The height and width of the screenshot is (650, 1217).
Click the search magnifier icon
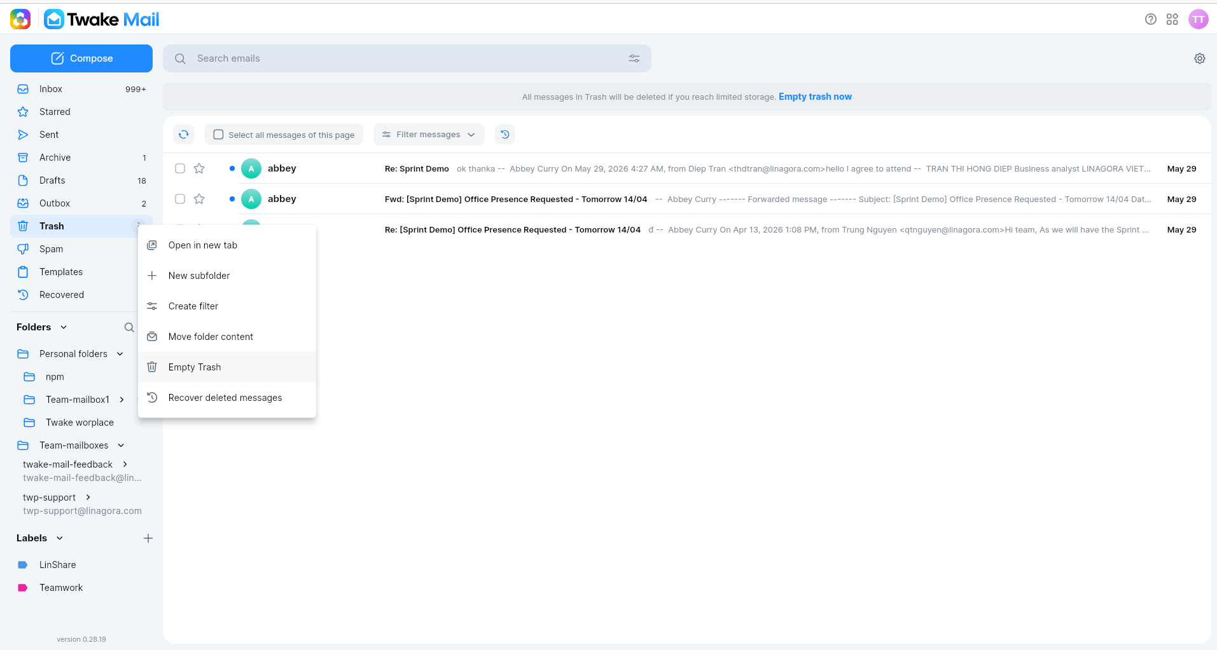(x=181, y=58)
